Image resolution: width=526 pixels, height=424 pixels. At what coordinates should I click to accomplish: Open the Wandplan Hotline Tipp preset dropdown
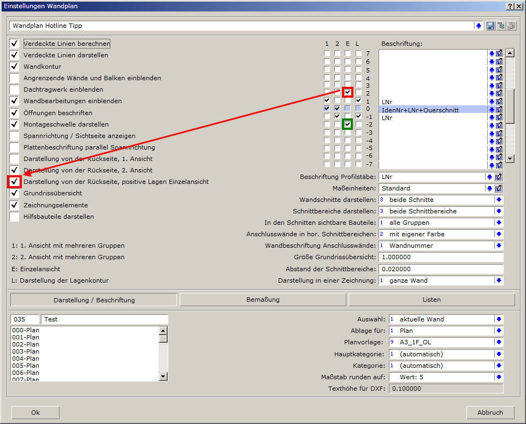478,26
